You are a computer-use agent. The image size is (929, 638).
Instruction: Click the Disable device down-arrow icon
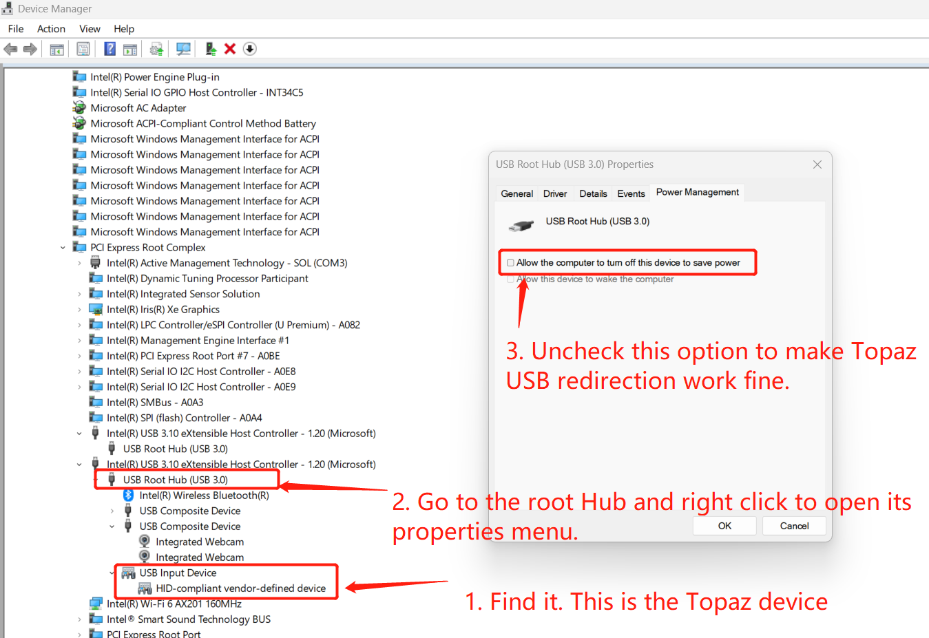click(250, 49)
